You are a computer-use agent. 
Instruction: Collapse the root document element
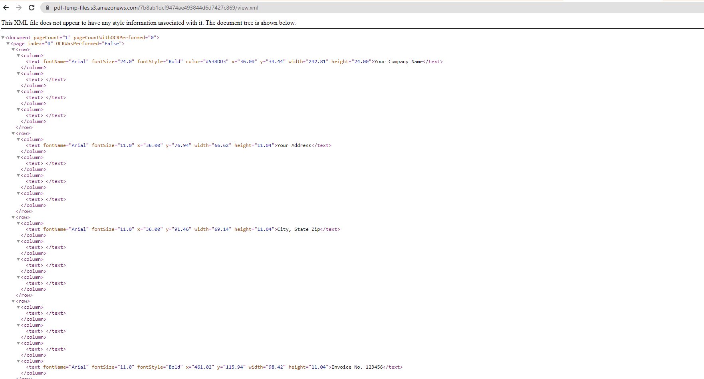tap(3, 37)
